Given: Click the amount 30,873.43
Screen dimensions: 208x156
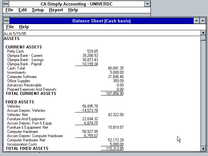Looking at the screenshot, I should [x=90, y=60].
